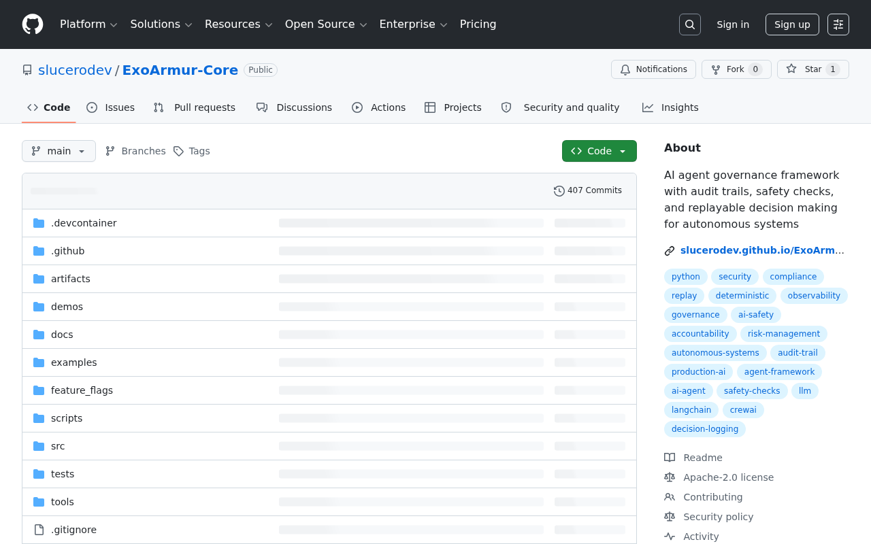Open the Insights tab
Image resolution: width=871 pixels, height=544 pixels.
click(x=670, y=107)
